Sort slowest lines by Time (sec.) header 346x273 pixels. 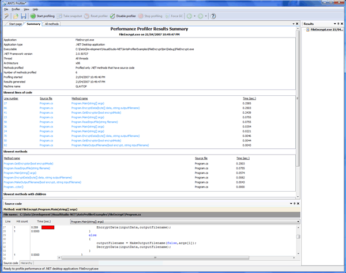(249, 99)
